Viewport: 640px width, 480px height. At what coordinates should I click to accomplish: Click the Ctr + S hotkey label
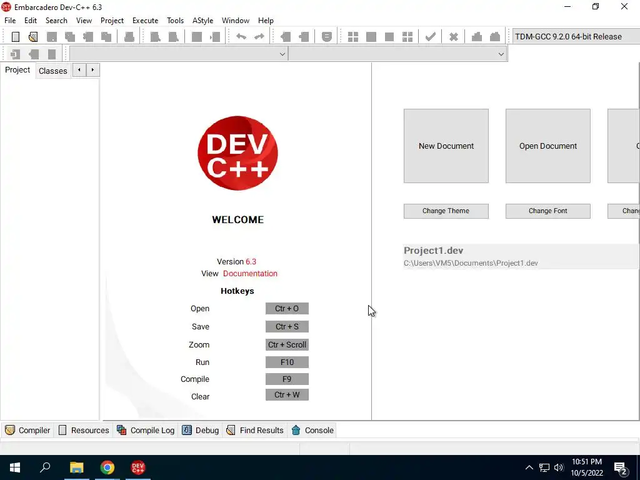(x=287, y=326)
